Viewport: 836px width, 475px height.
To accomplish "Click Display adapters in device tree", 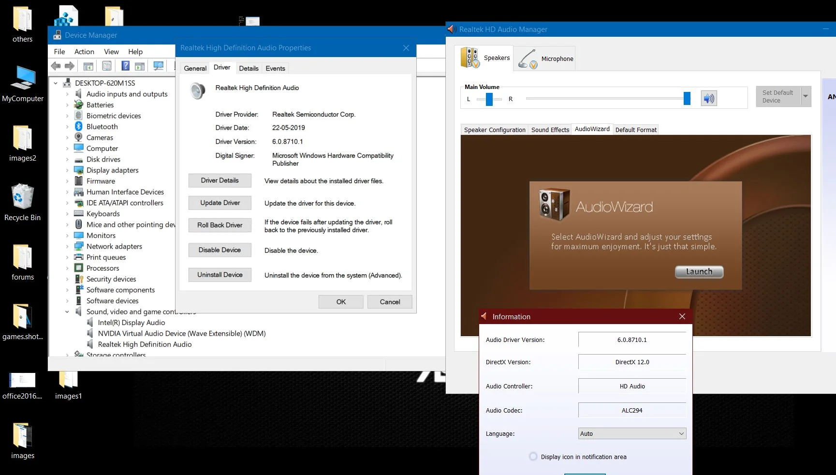I will pos(112,170).
